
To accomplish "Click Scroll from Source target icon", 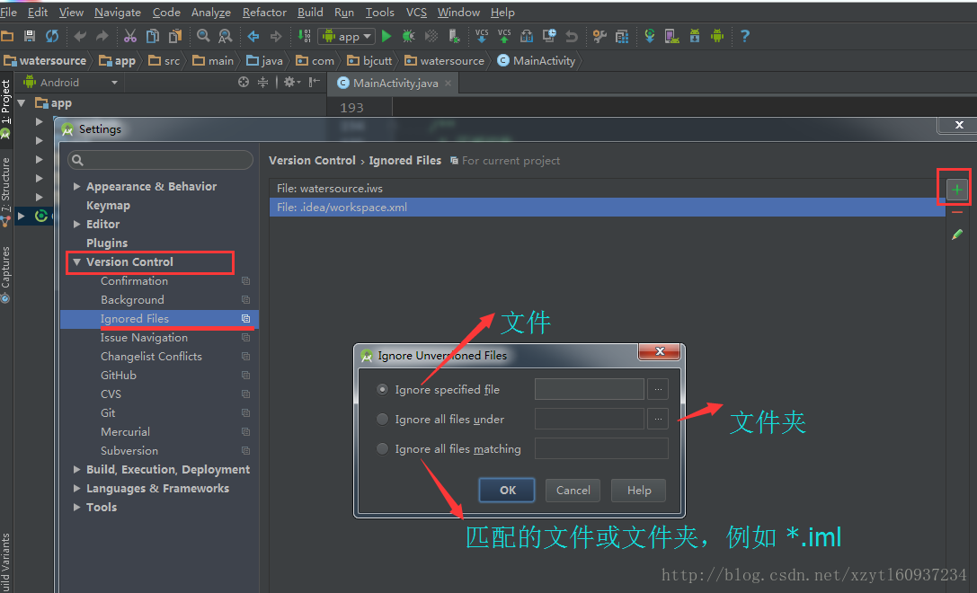I will (244, 83).
